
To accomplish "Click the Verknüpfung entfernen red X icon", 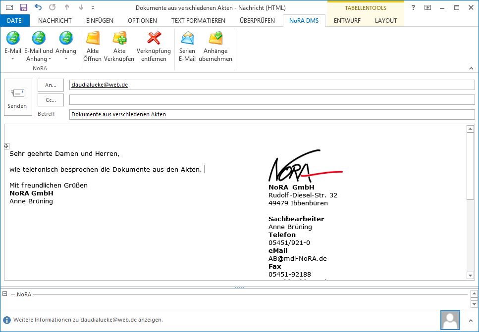I will pyautogui.click(x=154, y=38).
